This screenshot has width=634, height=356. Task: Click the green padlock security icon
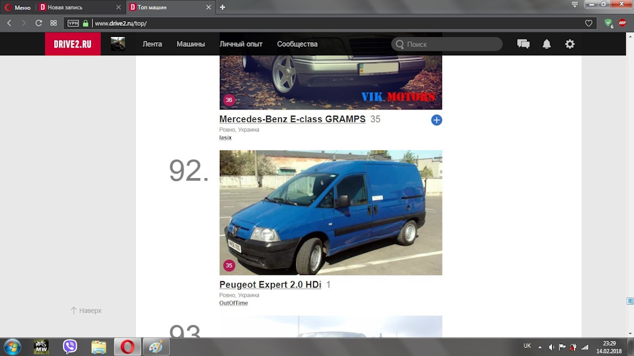(x=86, y=23)
